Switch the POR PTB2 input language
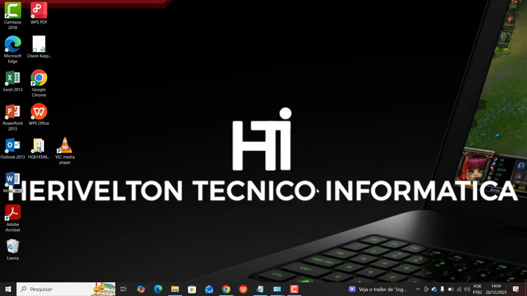This screenshot has width=527, height=296. pyautogui.click(x=477, y=289)
